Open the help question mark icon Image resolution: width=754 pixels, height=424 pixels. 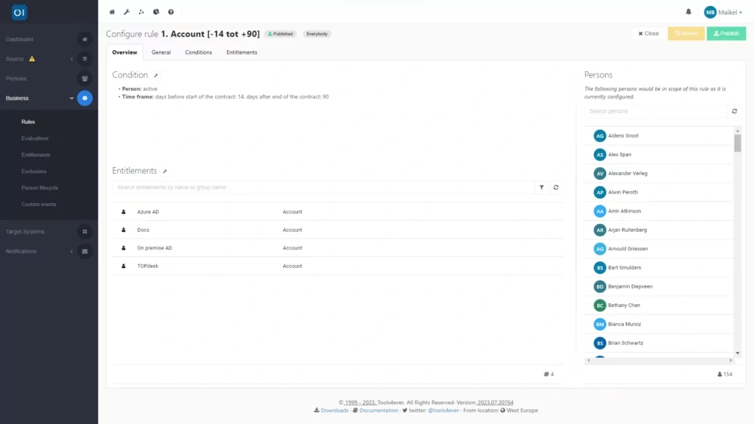(x=170, y=12)
